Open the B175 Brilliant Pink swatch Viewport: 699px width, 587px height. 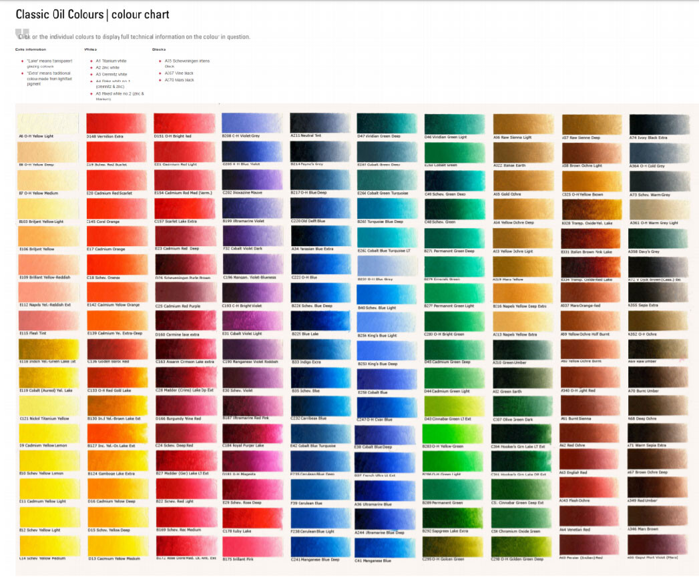[x=252, y=546]
